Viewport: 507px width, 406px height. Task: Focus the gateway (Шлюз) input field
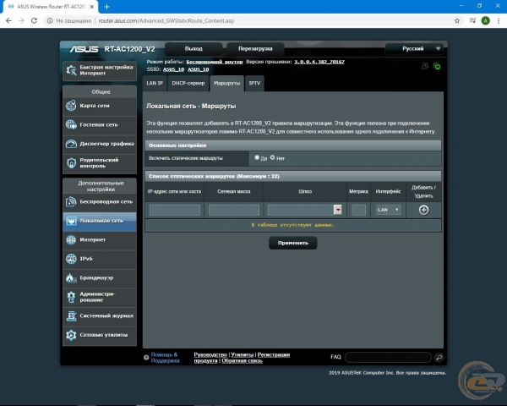[300, 210]
